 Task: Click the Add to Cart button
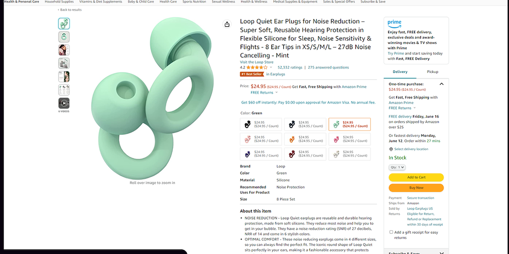[416, 177]
